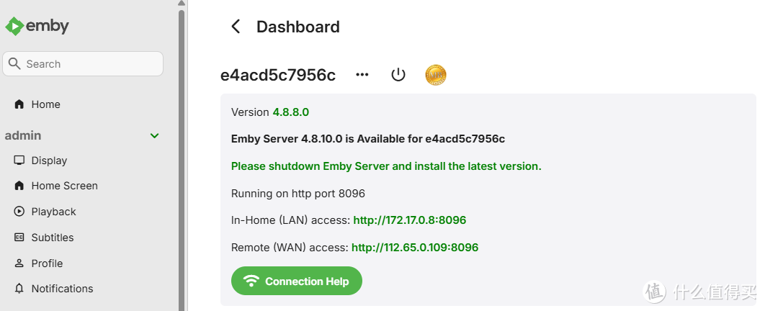This screenshot has width=765, height=311.
Task: Open Home in the sidebar
Action: pyautogui.click(x=45, y=104)
